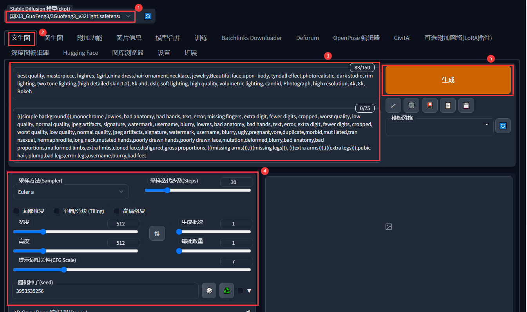
Task: Open the 图片信息 tab
Action: click(x=129, y=38)
